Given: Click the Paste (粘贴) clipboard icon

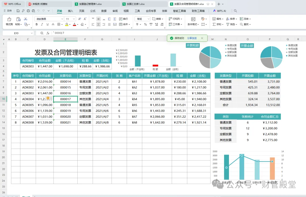Looking at the screenshot, I should [x=18, y=19].
